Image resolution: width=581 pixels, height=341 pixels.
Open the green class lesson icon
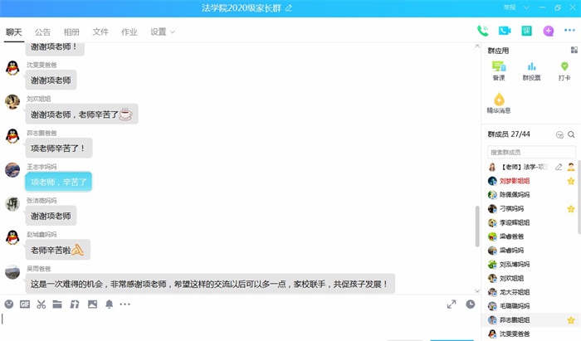pyautogui.click(x=526, y=31)
